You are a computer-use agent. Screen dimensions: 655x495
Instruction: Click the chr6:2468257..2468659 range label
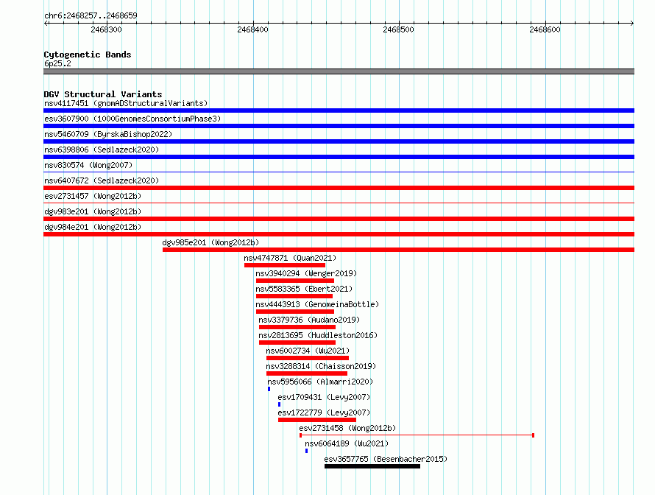[x=91, y=15]
